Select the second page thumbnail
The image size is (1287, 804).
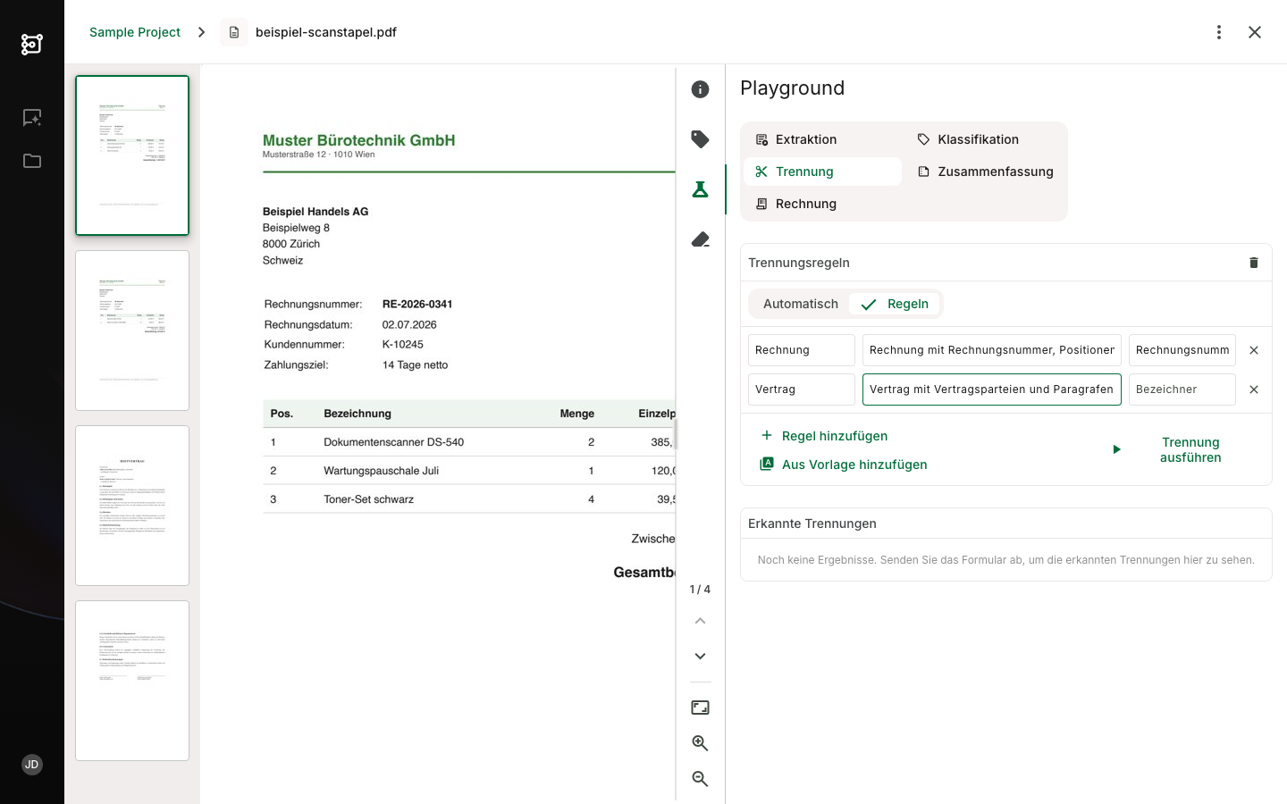[132, 331]
